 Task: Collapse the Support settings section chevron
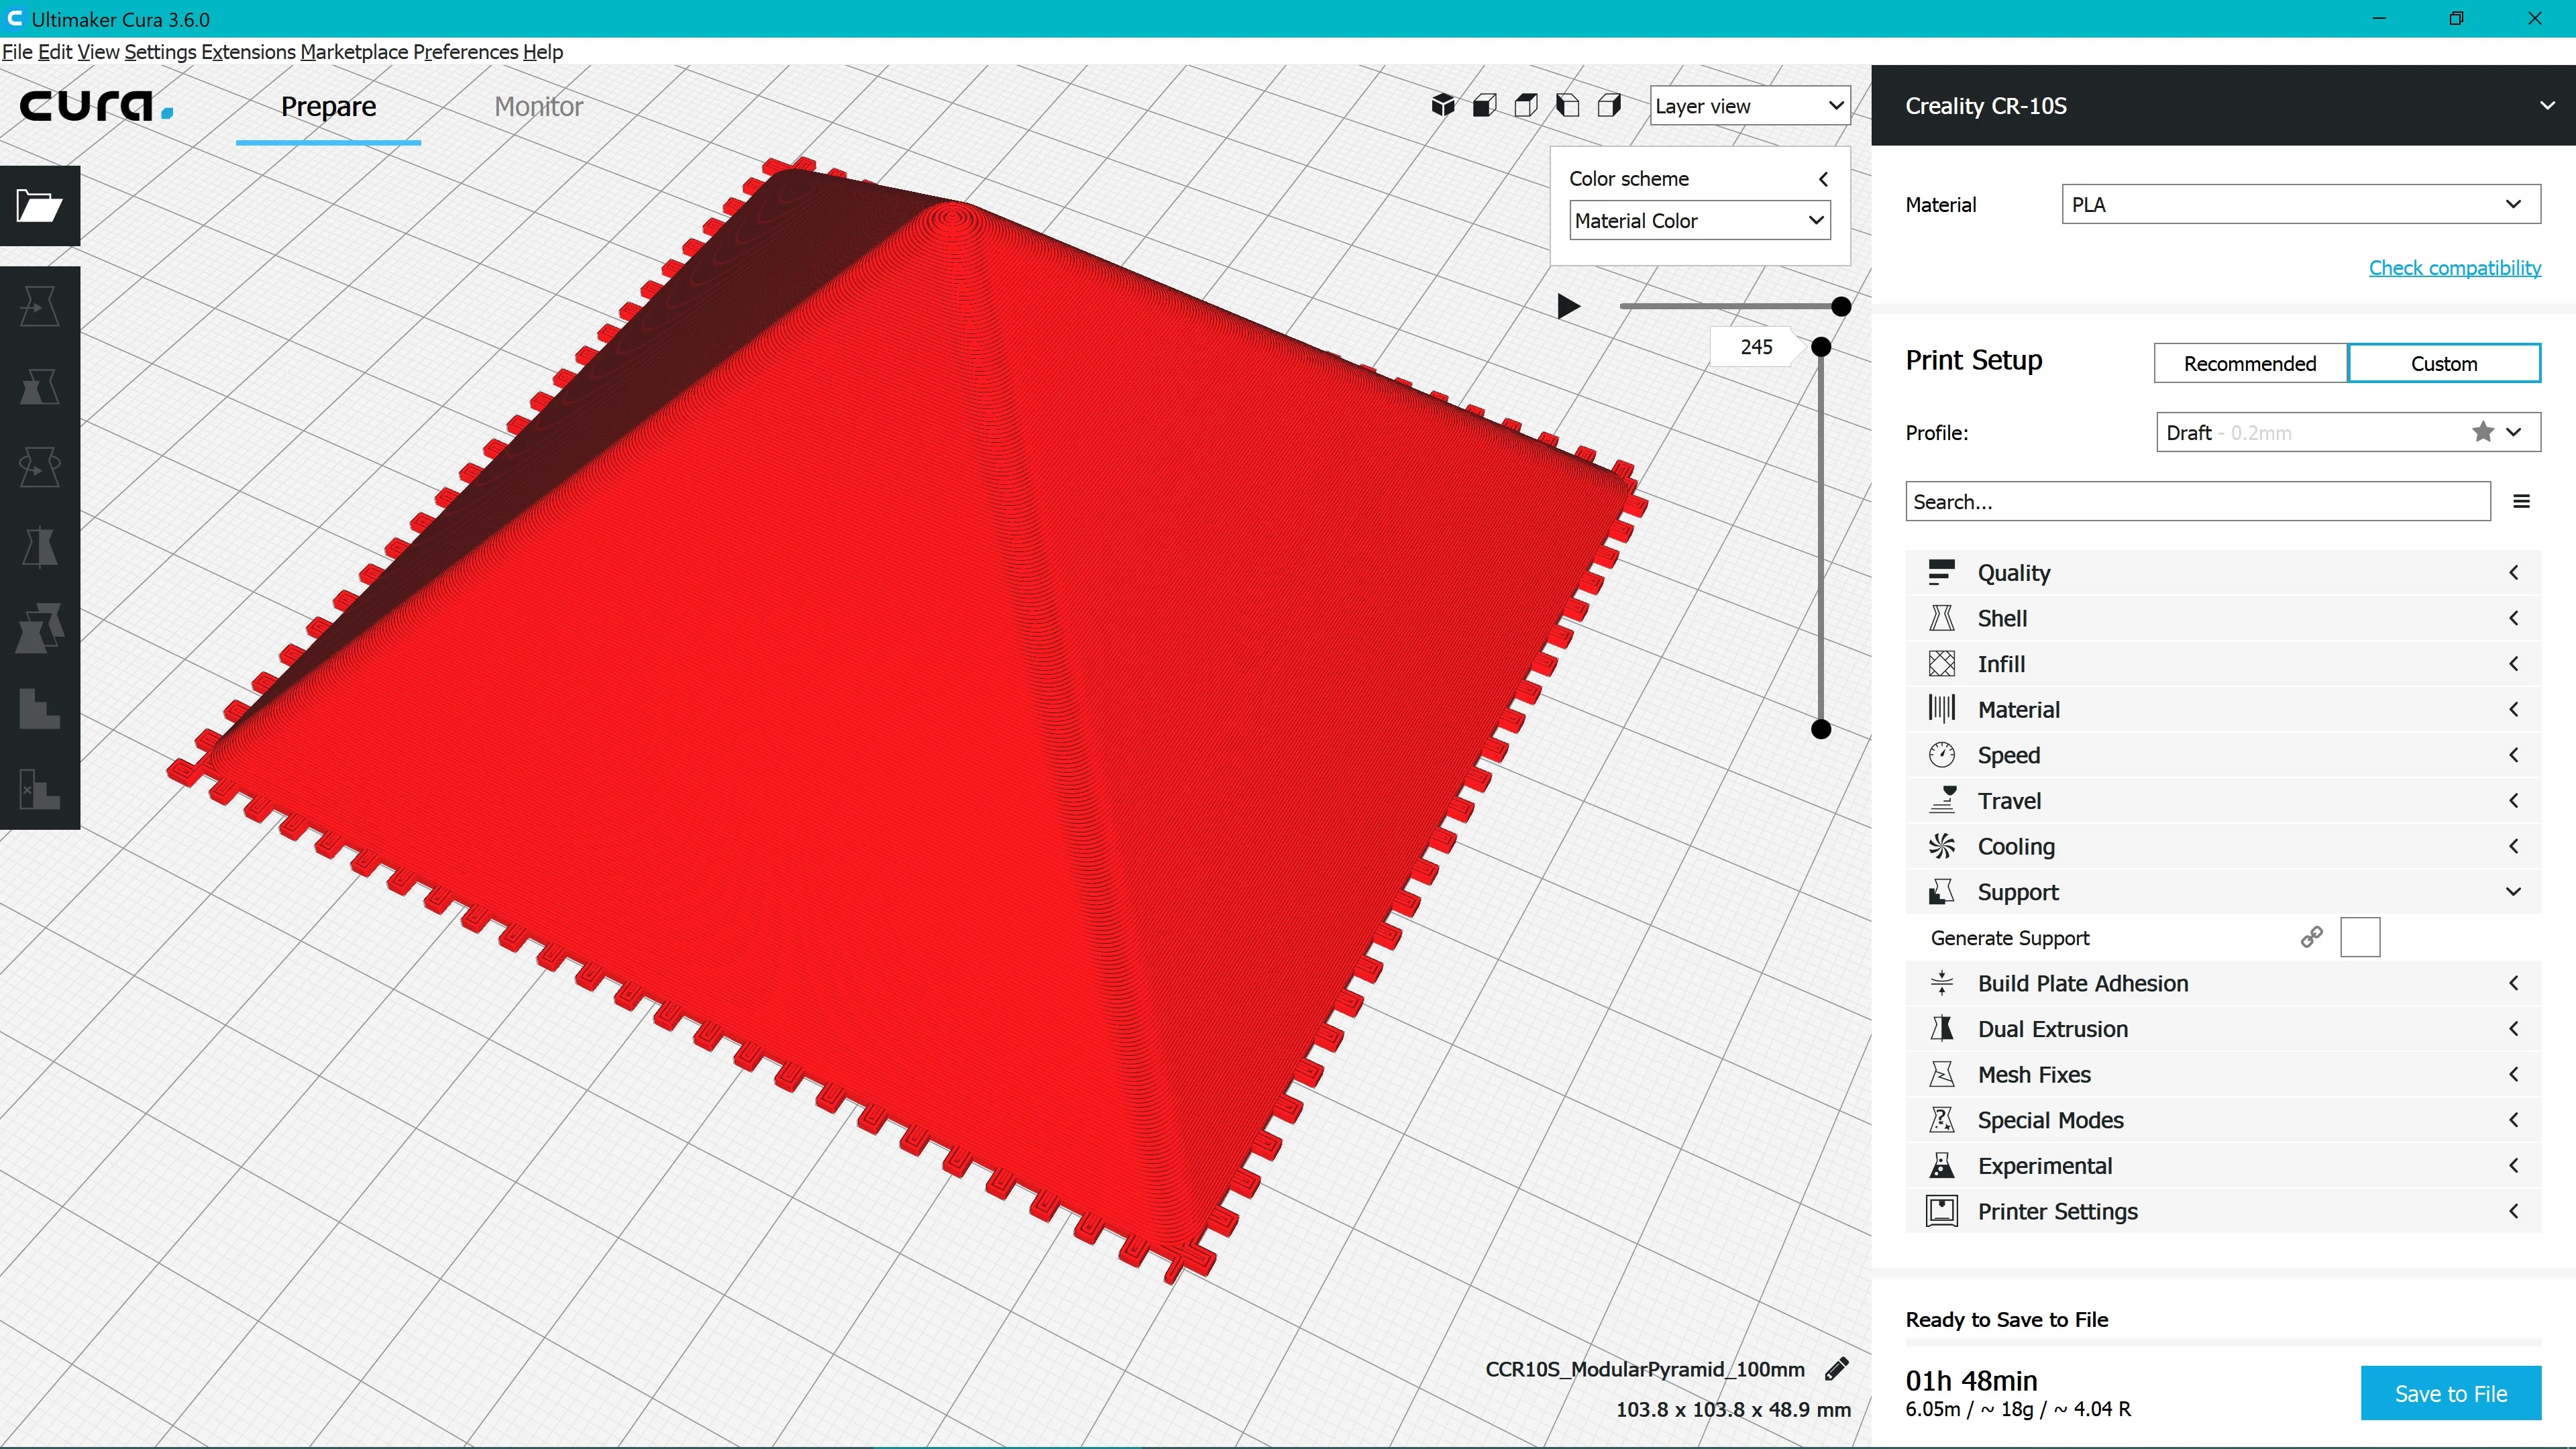tap(2513, 892)
